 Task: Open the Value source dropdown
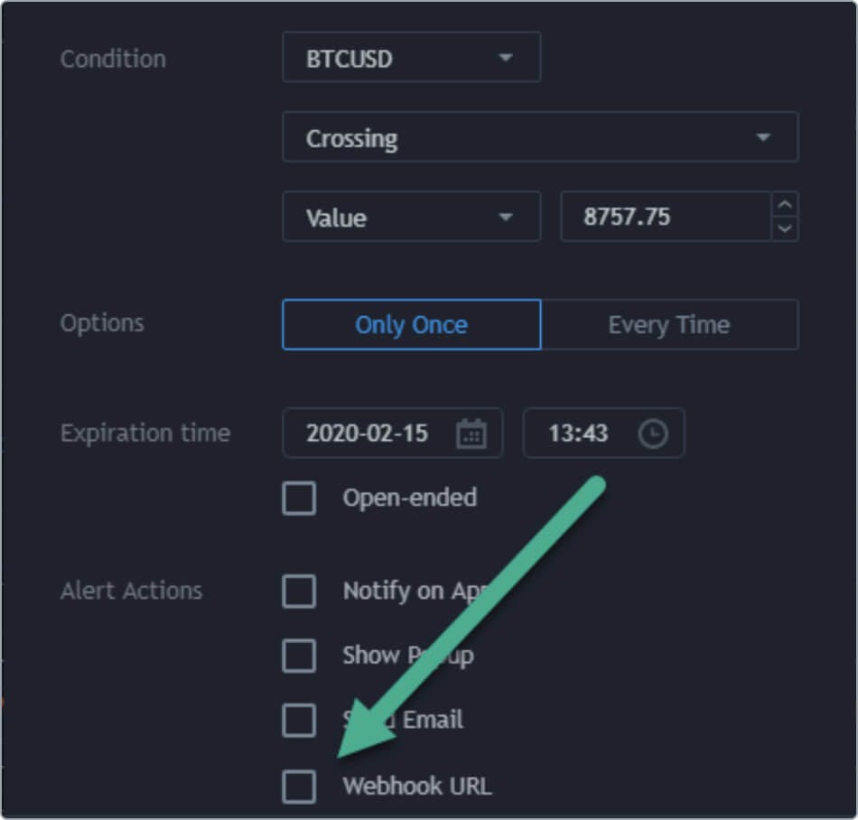(x=411, y=217)
